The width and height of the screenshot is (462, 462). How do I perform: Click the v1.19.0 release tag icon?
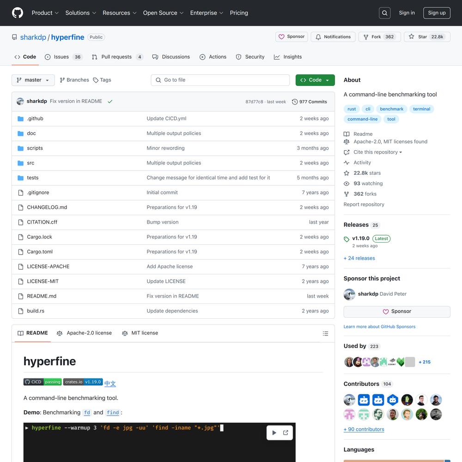coord(346,239)
